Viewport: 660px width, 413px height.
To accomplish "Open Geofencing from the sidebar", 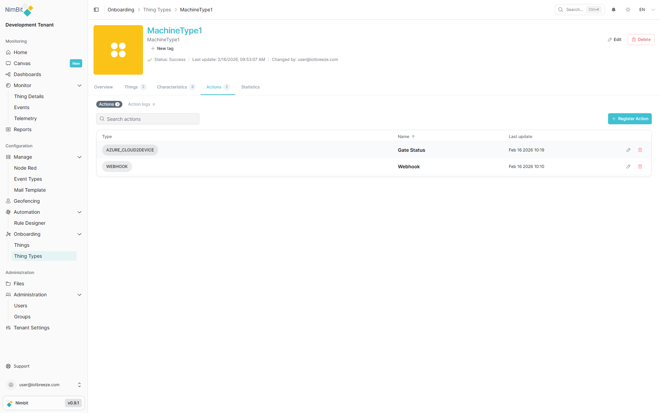I will pyautogui.click(x=26, y=201).
